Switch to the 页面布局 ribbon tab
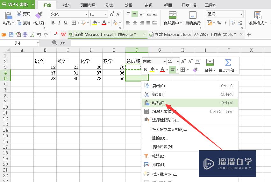Screen dimensions: 271x182 click(88, 5)
